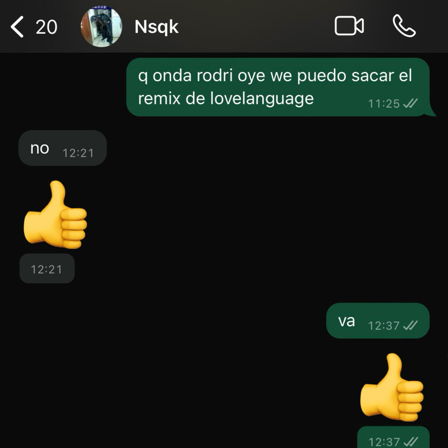Tap the back arrow to leave chat
The width and height of the screenshot is (448, 448).
click(17, 27)
